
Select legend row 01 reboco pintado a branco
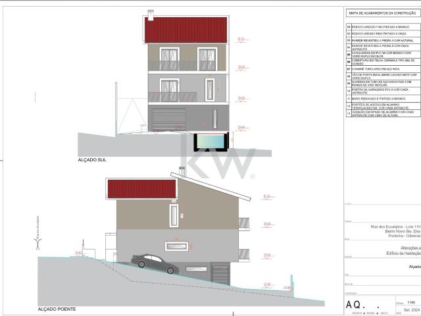382,26
